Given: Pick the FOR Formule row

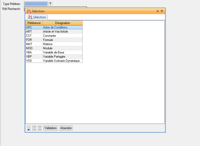Looking at the screenshot, I should point(54,40).
